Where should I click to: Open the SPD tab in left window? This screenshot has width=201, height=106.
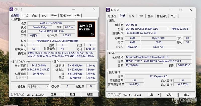tap(44, 16)
